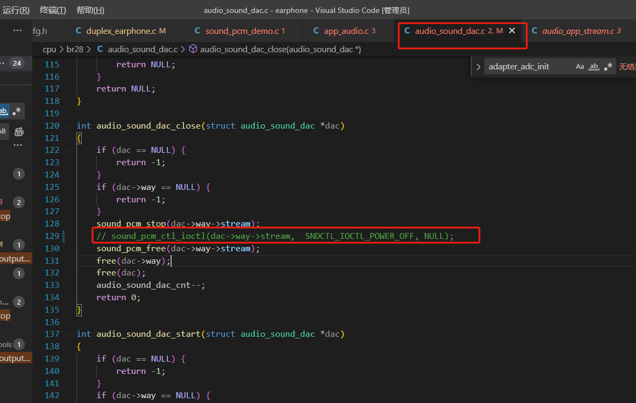Switch to the duplex_earphone.c tab

121,31
